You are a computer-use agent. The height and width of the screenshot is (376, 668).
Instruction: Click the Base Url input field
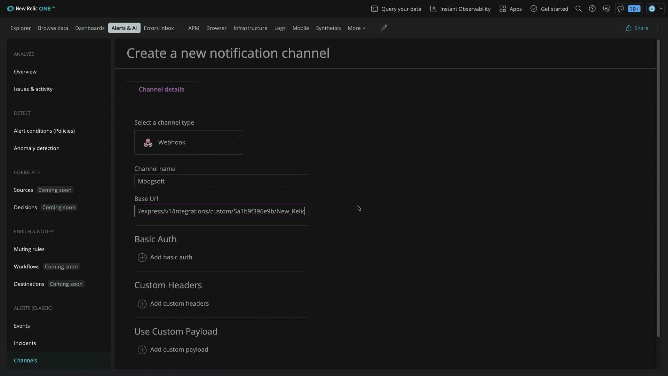(x=221, y=211)
